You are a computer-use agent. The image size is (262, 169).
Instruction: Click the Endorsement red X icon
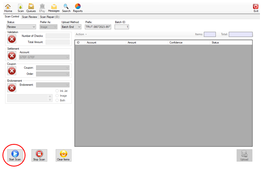12,88
